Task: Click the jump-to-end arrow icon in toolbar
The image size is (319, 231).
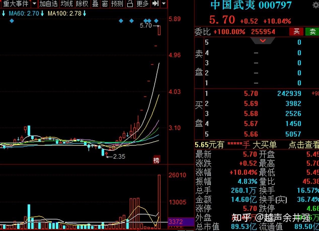Action: pos(156,4)
